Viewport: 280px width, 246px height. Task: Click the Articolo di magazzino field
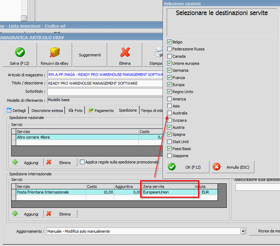coord(105,75)
